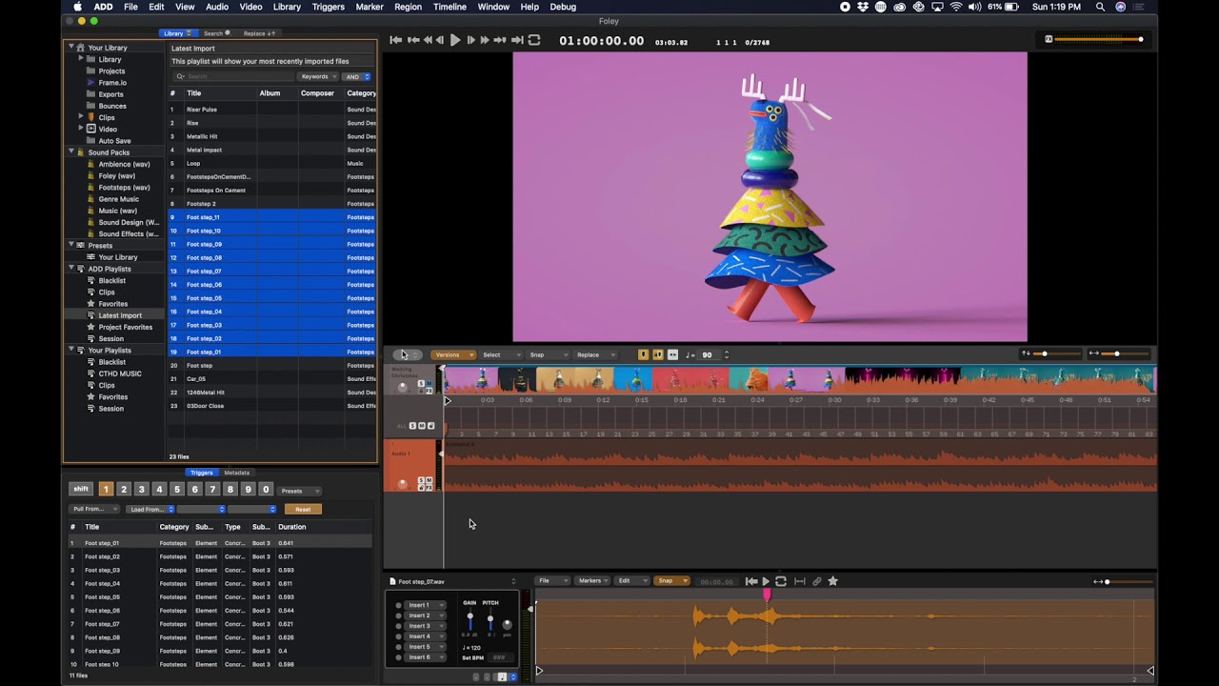Toggle the Insert 3 enable dot

coord(399,626)
